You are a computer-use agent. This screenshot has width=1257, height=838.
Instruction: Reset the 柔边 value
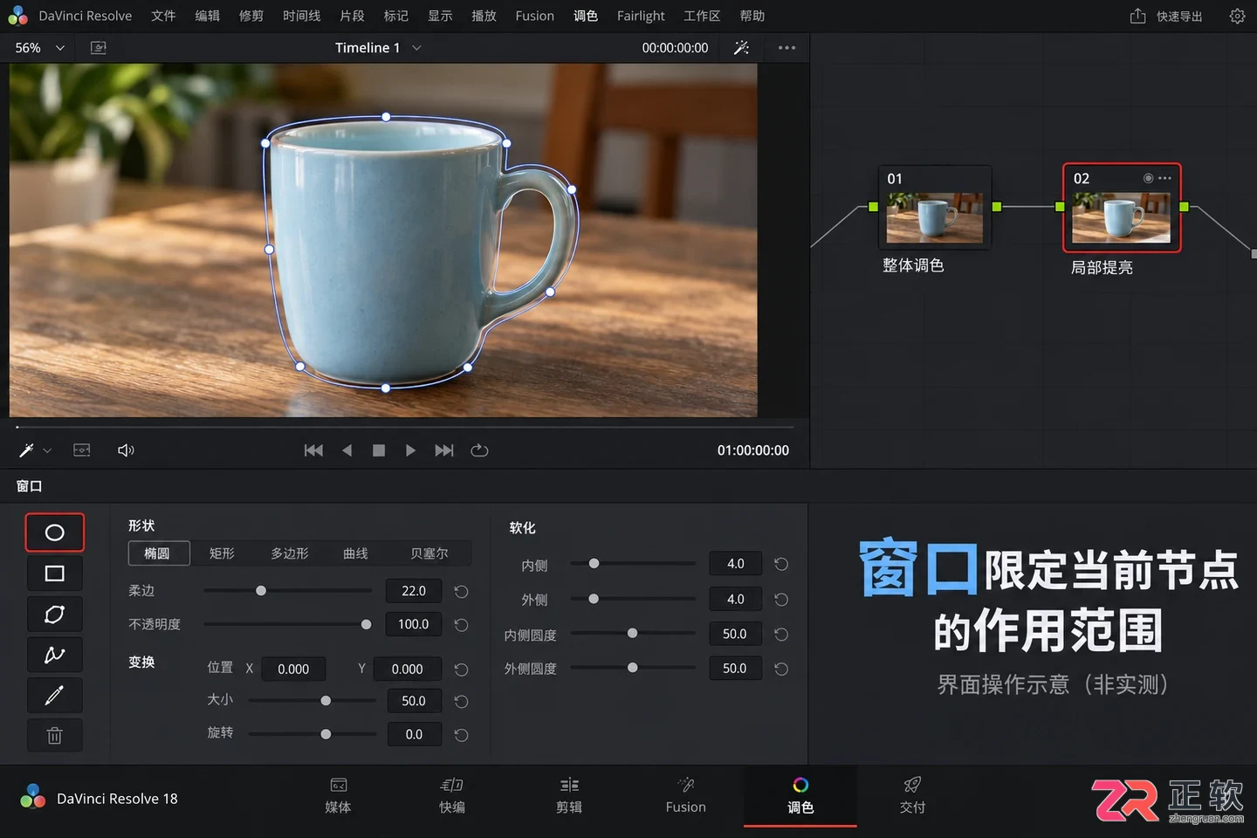coord(462,592)
